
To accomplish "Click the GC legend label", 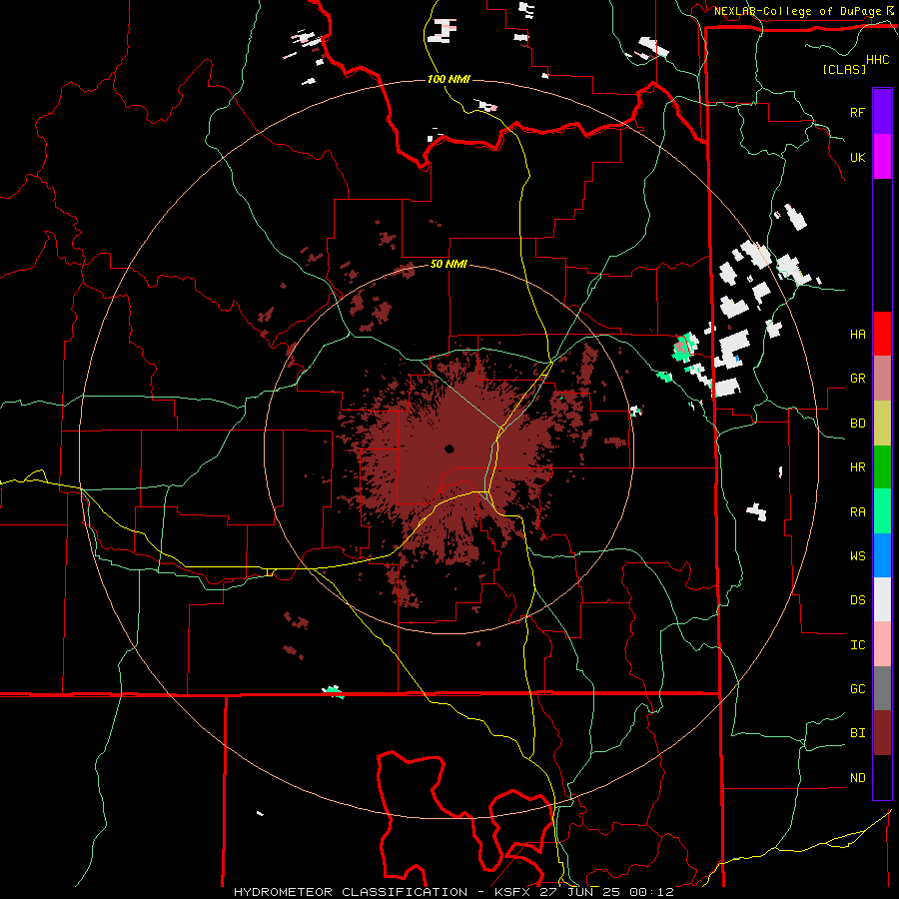I will click(x=858, y=689).
